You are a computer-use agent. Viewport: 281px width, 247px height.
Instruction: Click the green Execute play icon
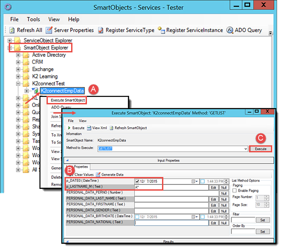pyautogui.click(x=69, y=128)
